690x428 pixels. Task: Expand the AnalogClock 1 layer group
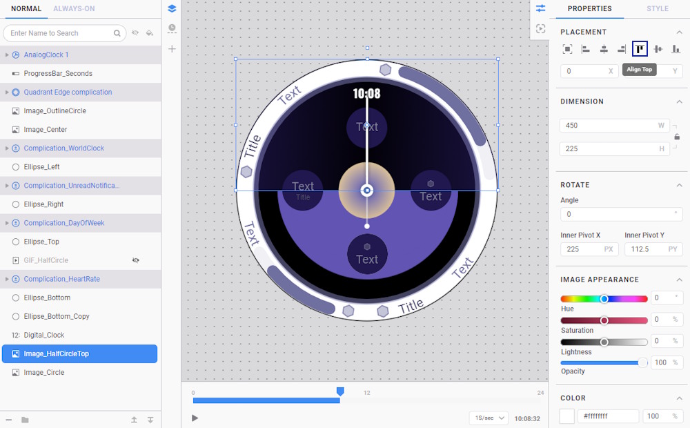point(7,55)
